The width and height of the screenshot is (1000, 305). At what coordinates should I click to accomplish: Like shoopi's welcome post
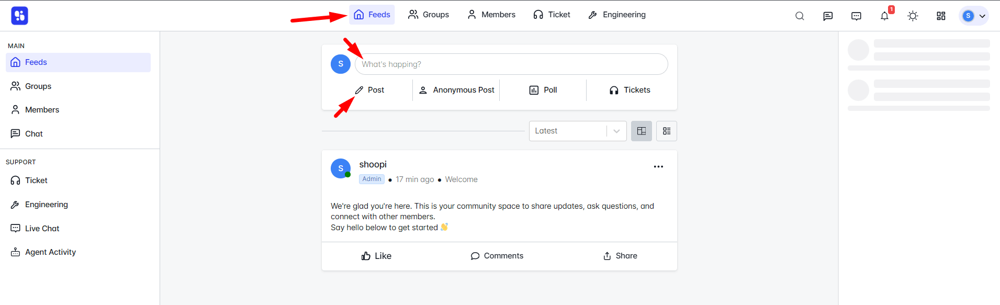point(376,256)
